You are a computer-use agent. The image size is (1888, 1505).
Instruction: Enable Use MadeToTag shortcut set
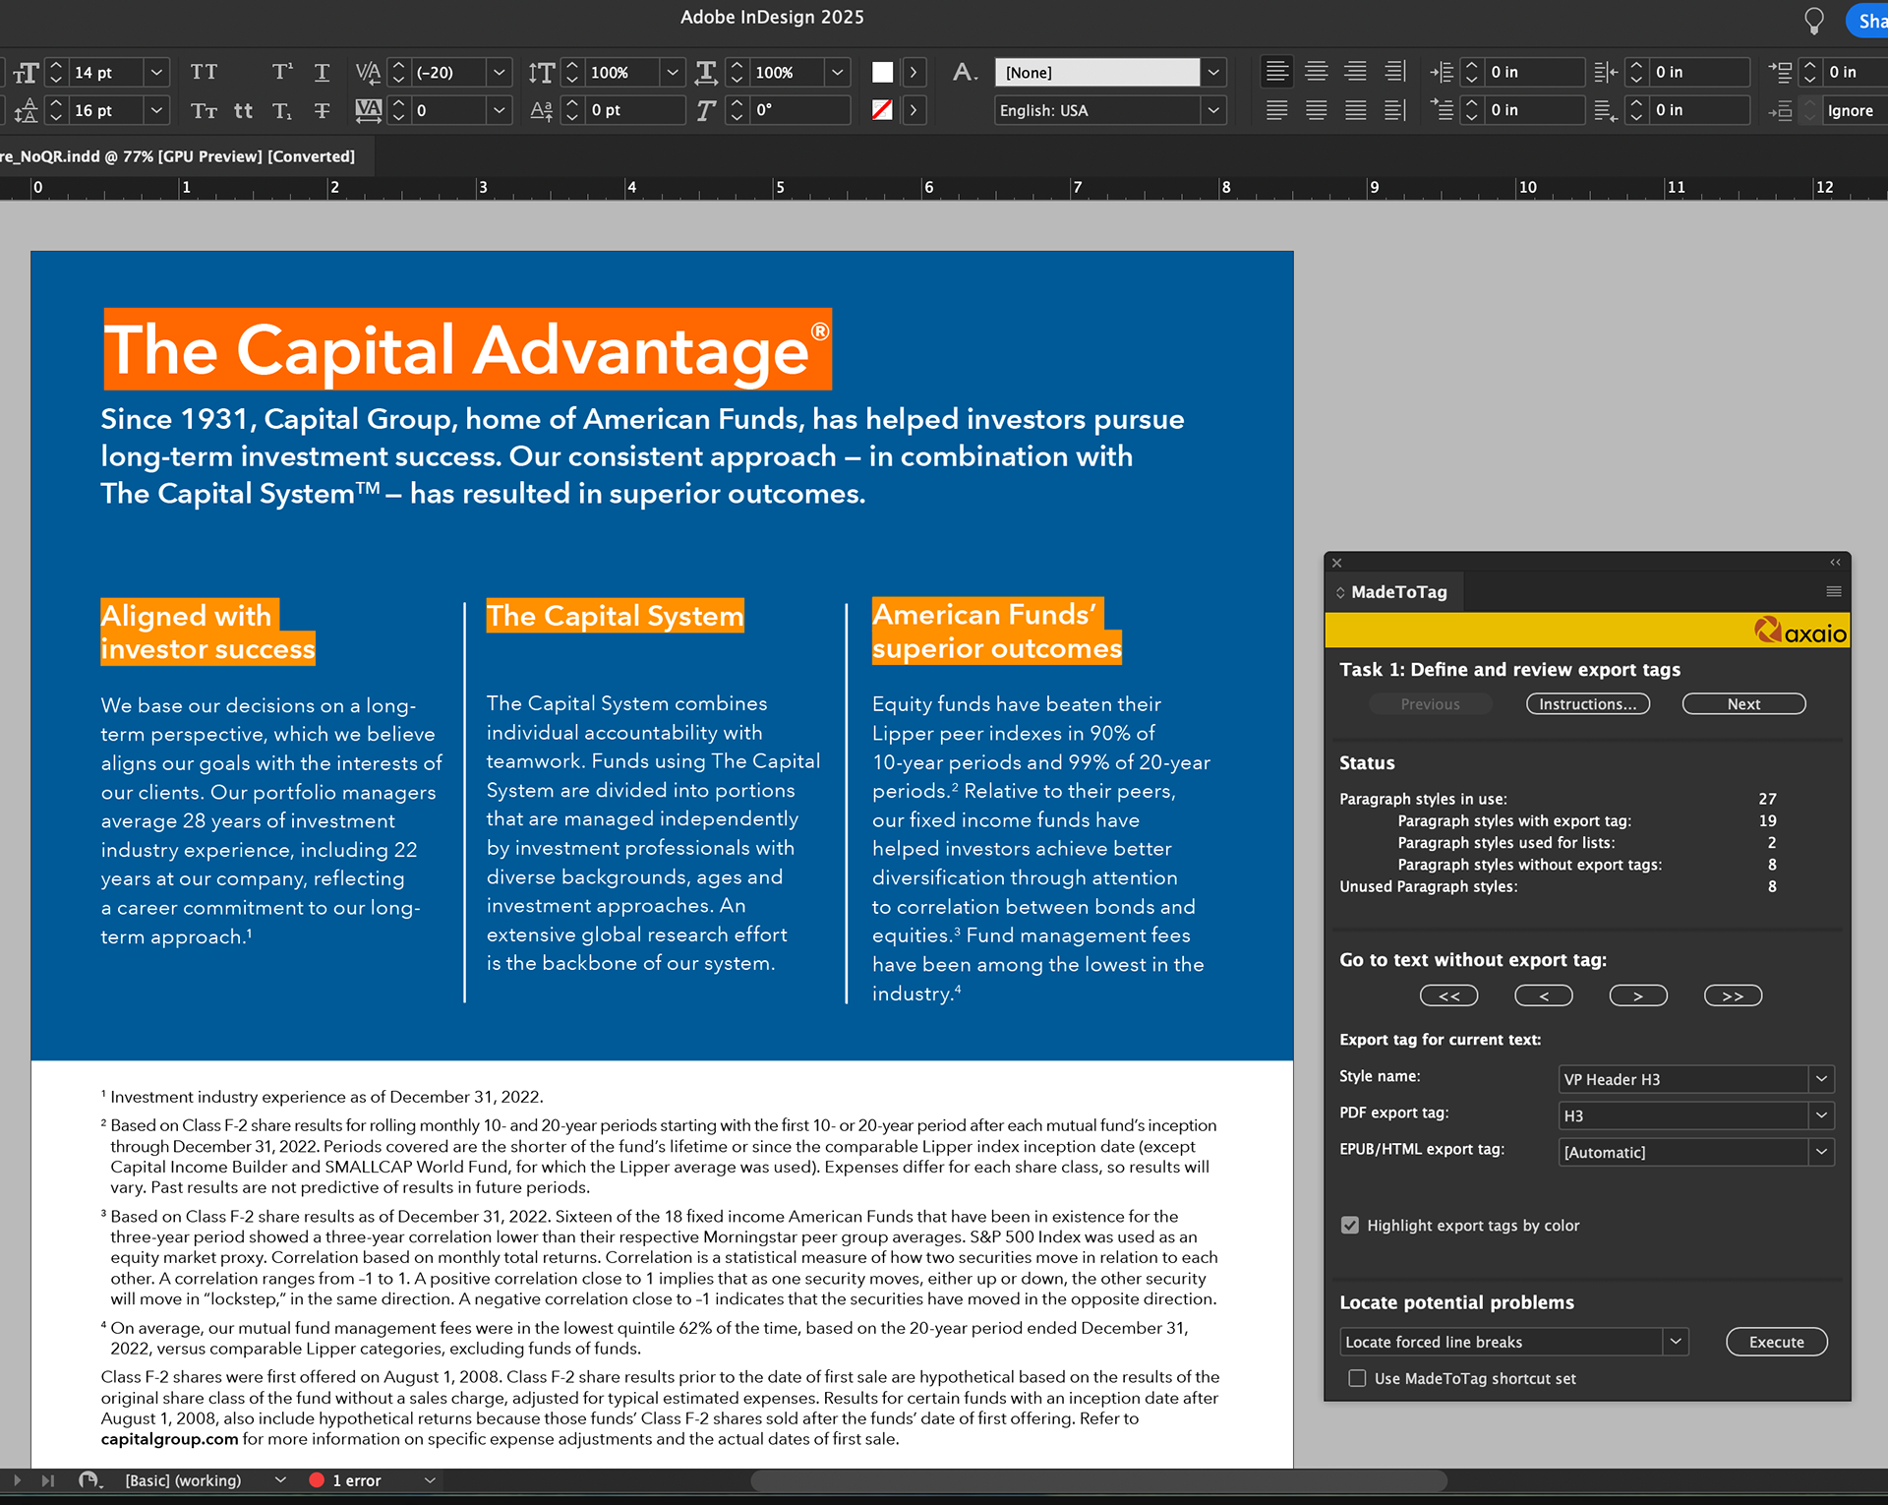click(x=1357, y=1378)
